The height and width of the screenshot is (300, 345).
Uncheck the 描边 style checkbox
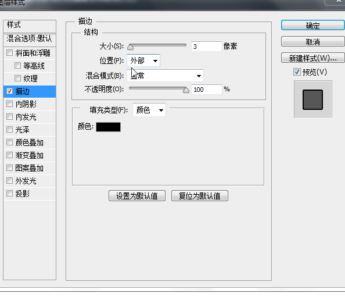[9, 91]
